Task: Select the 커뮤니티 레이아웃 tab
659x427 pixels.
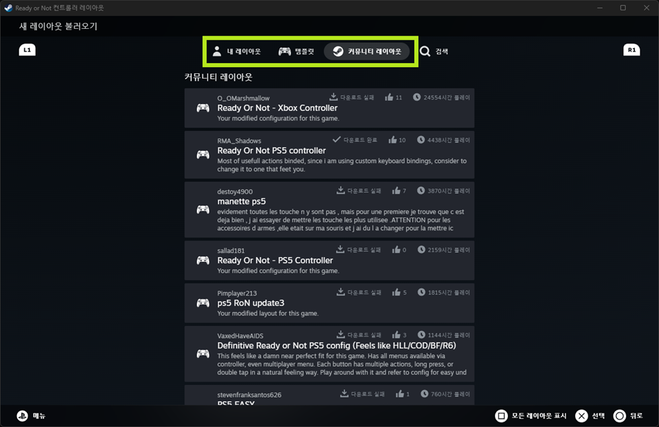Action: click(x=367, y=51)
